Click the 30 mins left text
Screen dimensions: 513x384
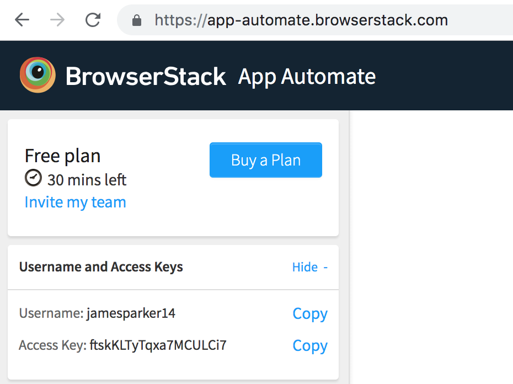(x=87, y=180)
